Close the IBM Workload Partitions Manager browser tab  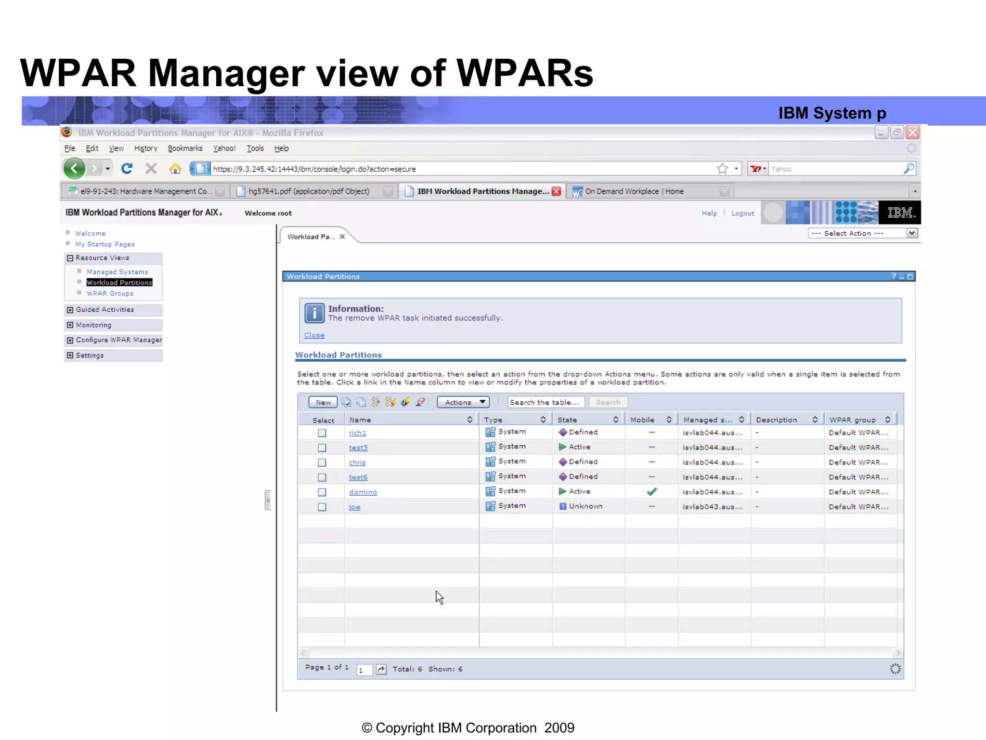(557, 191)
